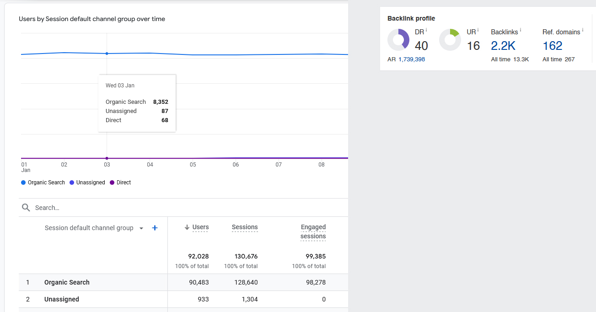
Task: Select the Unassigned table row
Action: point(183,299)
